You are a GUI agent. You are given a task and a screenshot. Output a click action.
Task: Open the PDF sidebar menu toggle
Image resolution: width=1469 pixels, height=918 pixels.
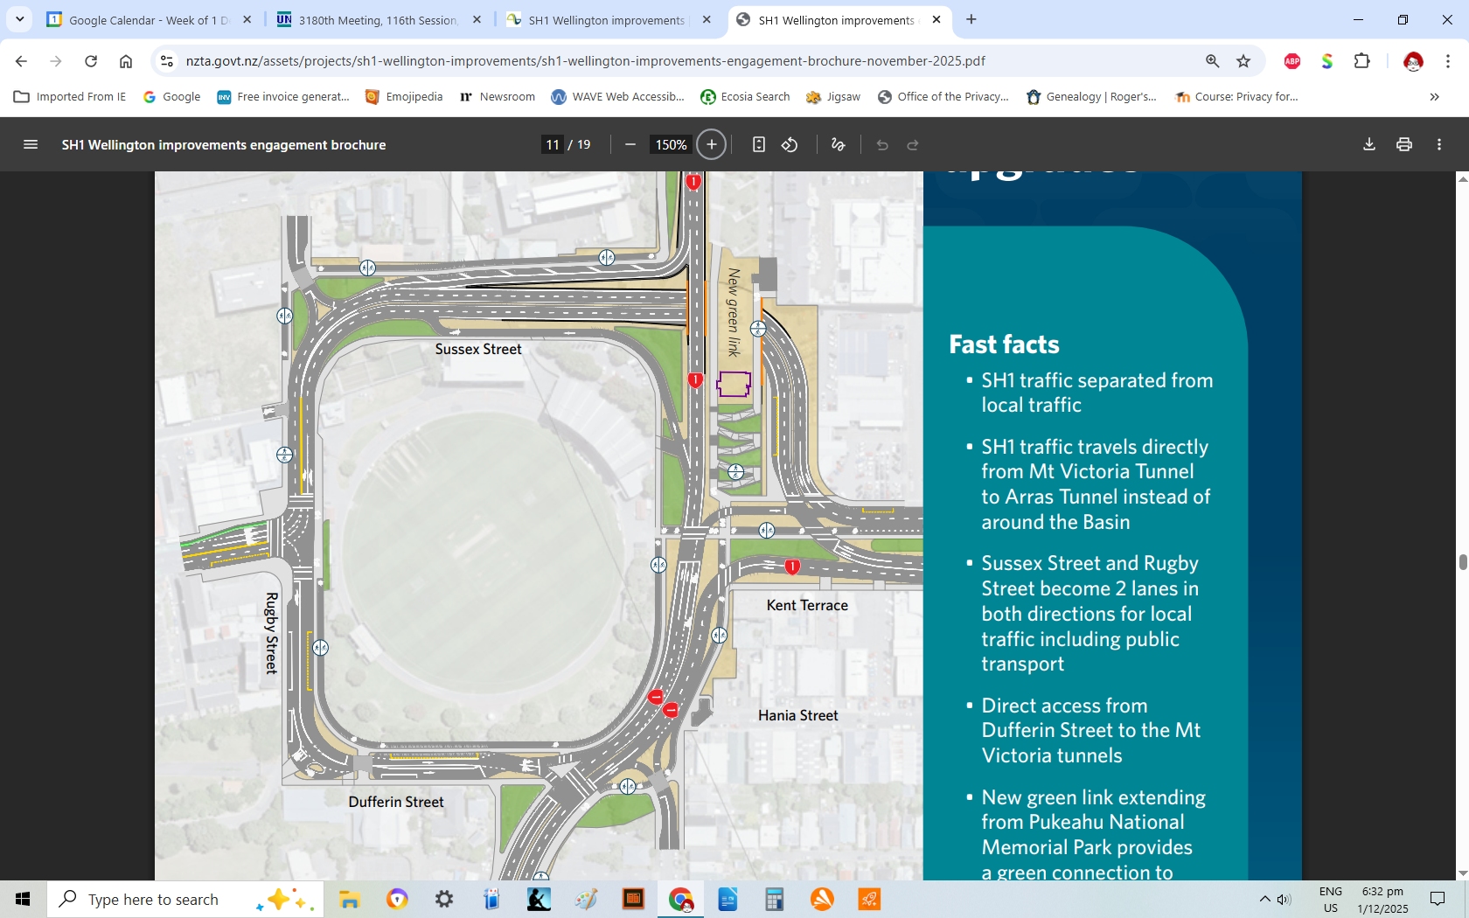coord(31,145)
